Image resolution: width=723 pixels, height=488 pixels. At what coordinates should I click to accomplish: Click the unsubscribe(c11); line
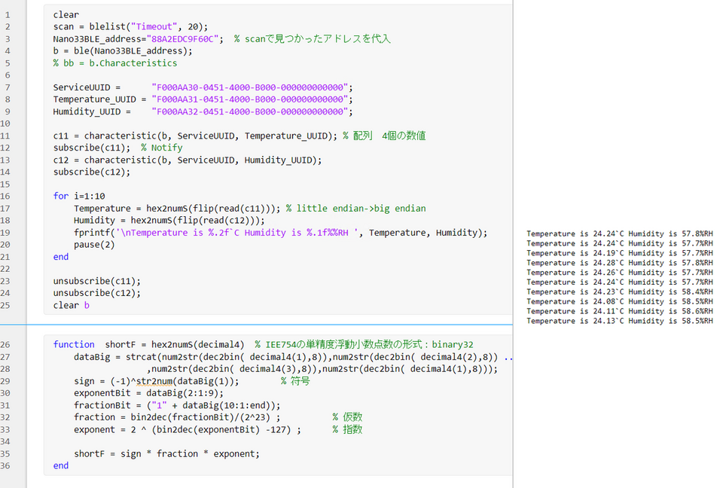coord(97,282)
